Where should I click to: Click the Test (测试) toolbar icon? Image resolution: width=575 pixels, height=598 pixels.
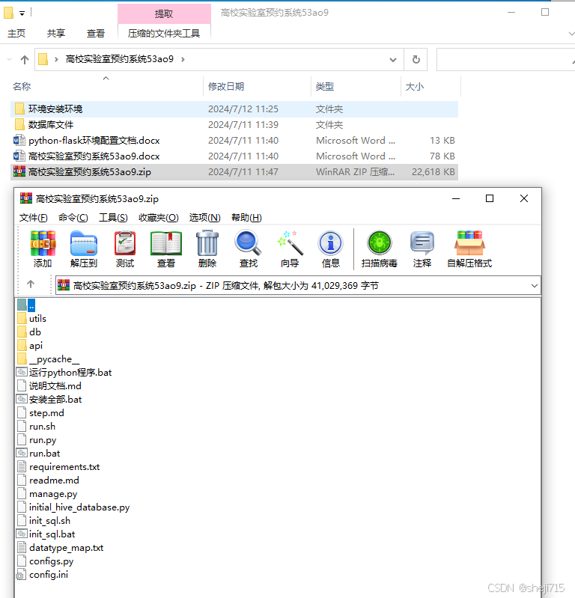125,243
